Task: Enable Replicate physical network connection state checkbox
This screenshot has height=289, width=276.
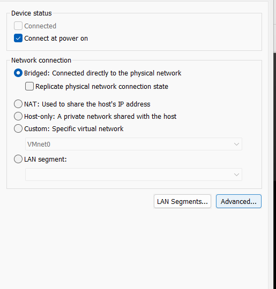Action: click(x=29, y=86)
